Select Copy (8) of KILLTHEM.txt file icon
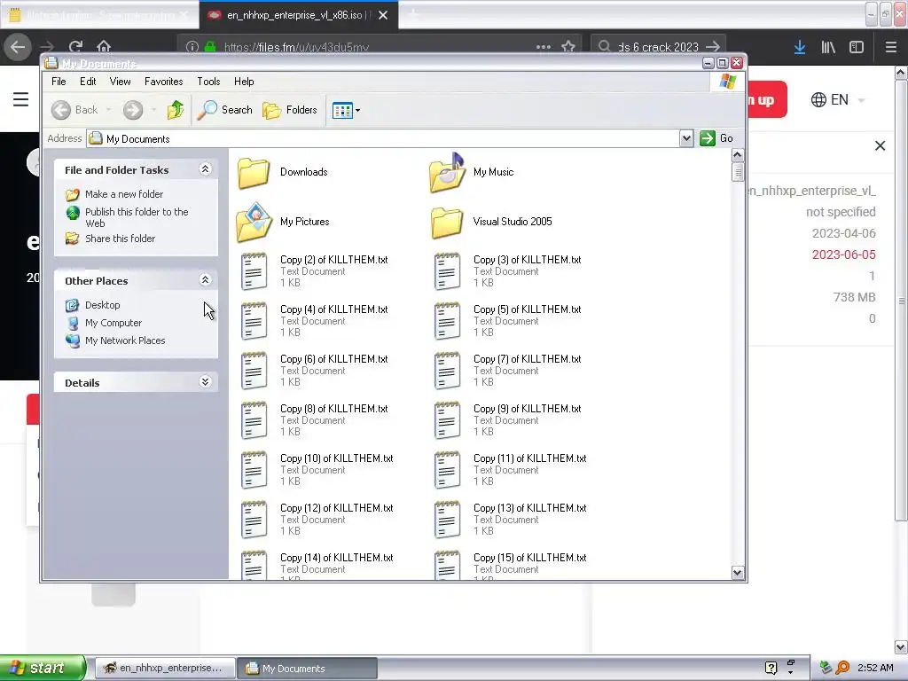Screen dimensions: 908x681 pyautogui.click(x=254, y=420)
